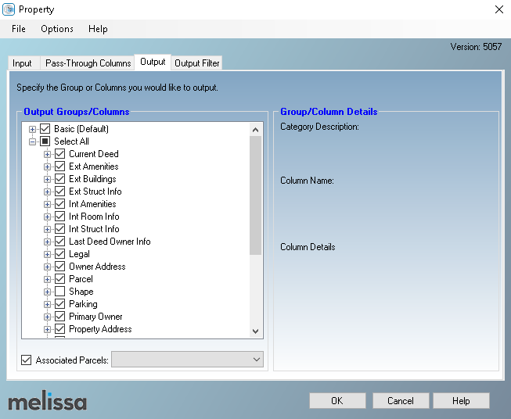The image size is (511, 419).
Task: Toggle the Select All checkbox
Action: (x=45, y=141)
